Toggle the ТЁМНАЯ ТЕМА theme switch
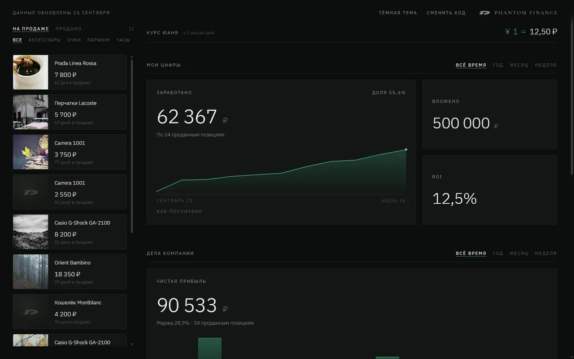Image resolution: width=574 pixels, height=359 pixels. (x=398, y=13)
